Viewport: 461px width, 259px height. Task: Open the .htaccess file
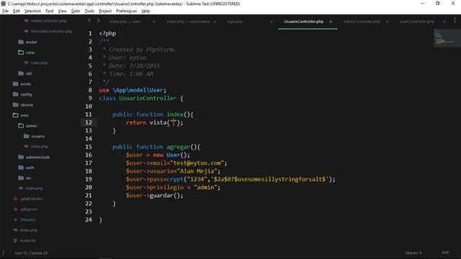pyautogui.click(x=28, y=219)
